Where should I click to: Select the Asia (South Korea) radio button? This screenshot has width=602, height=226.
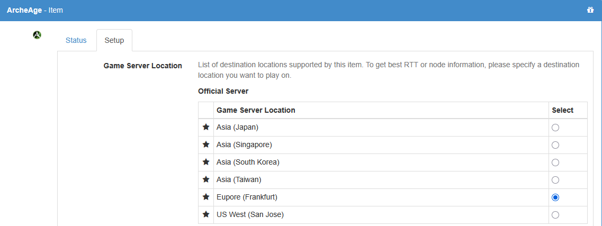(555, 162)
